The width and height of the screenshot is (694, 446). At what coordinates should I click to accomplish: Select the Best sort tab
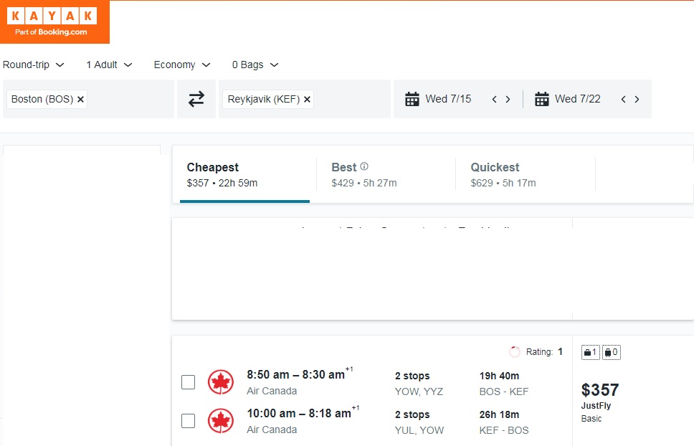386,174
